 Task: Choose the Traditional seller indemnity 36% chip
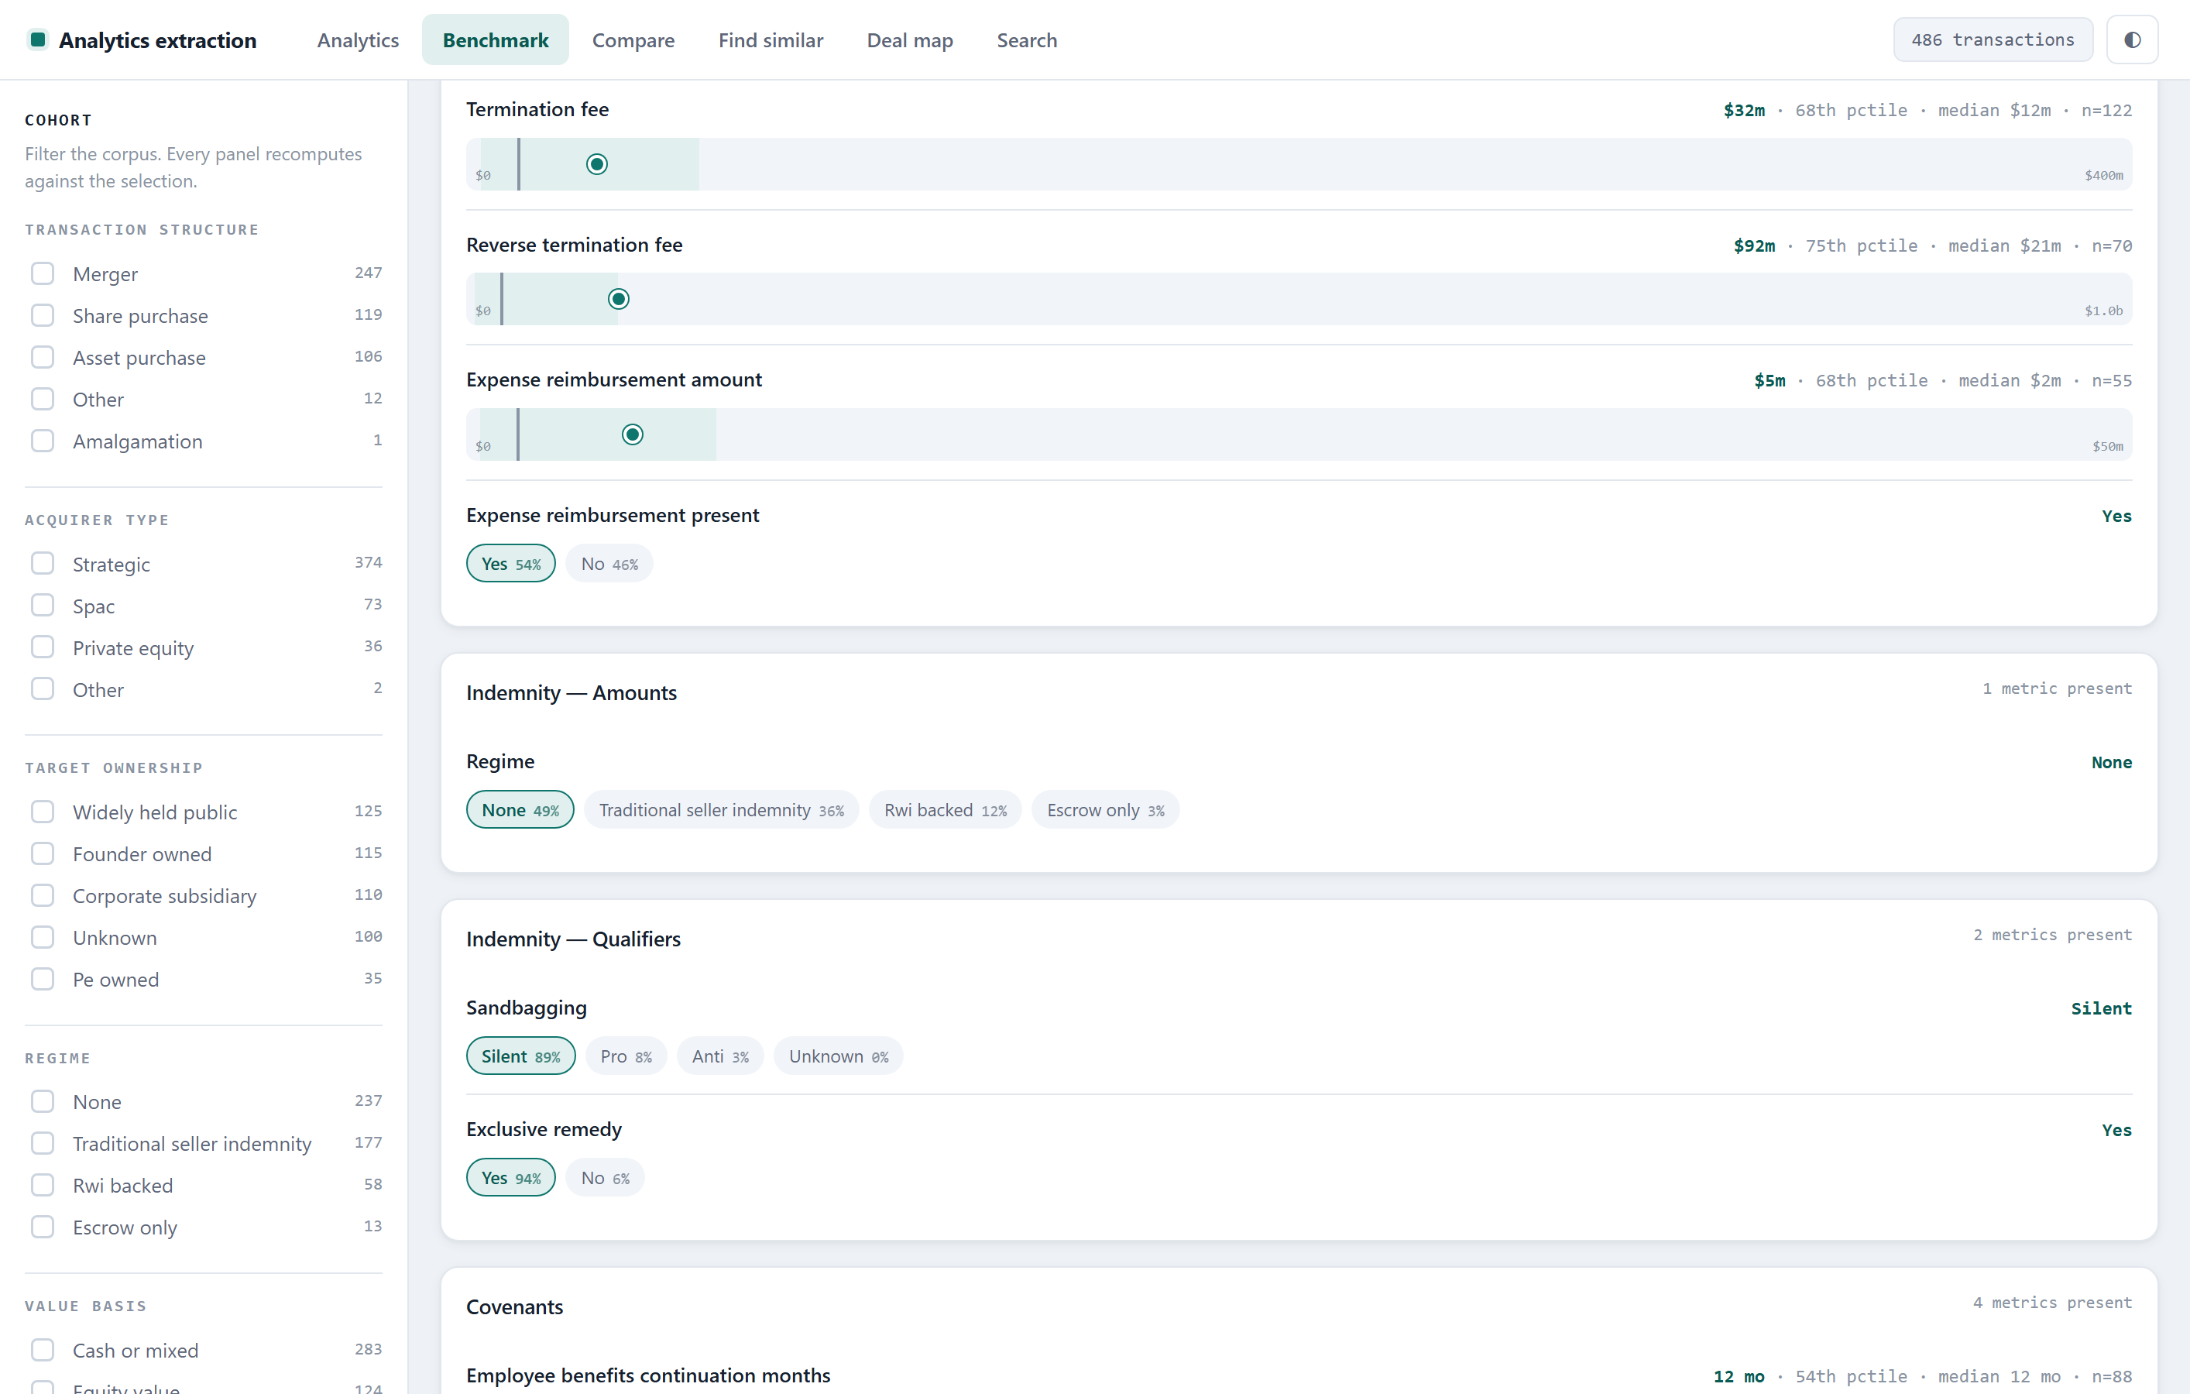[x=721, y=810]
